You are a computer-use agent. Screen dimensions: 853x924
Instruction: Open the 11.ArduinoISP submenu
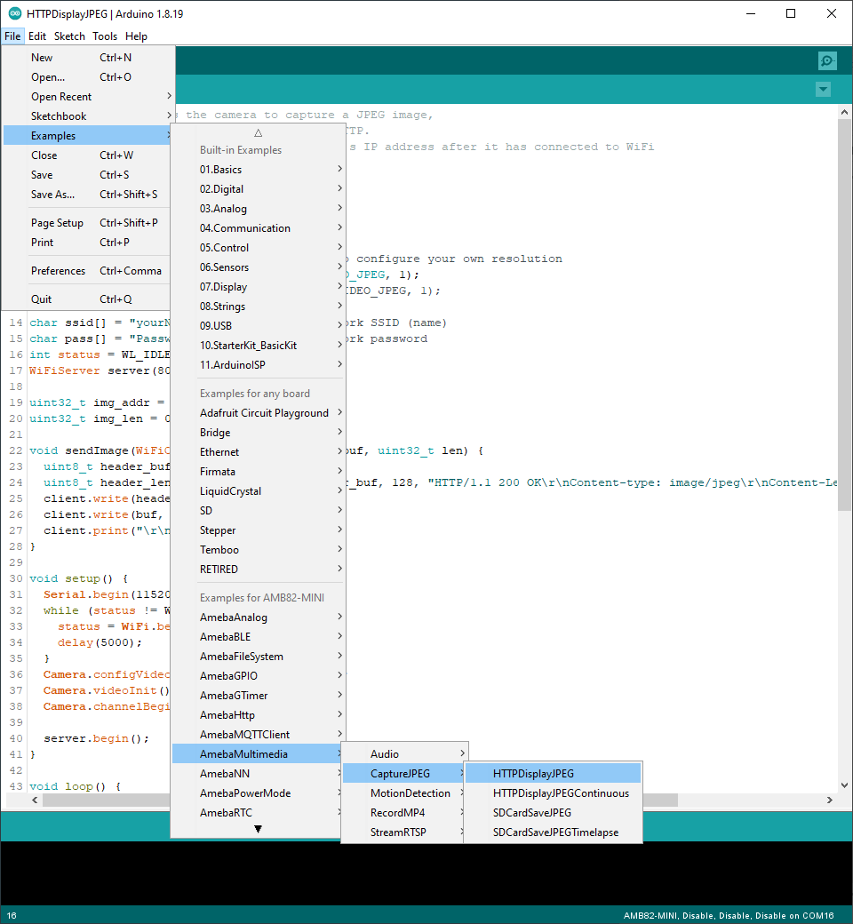[259, 364]
